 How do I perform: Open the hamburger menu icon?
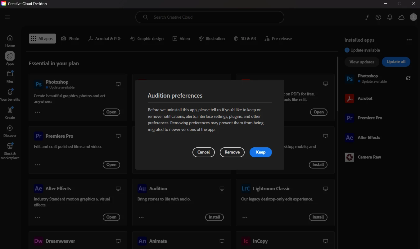(7, 17)
